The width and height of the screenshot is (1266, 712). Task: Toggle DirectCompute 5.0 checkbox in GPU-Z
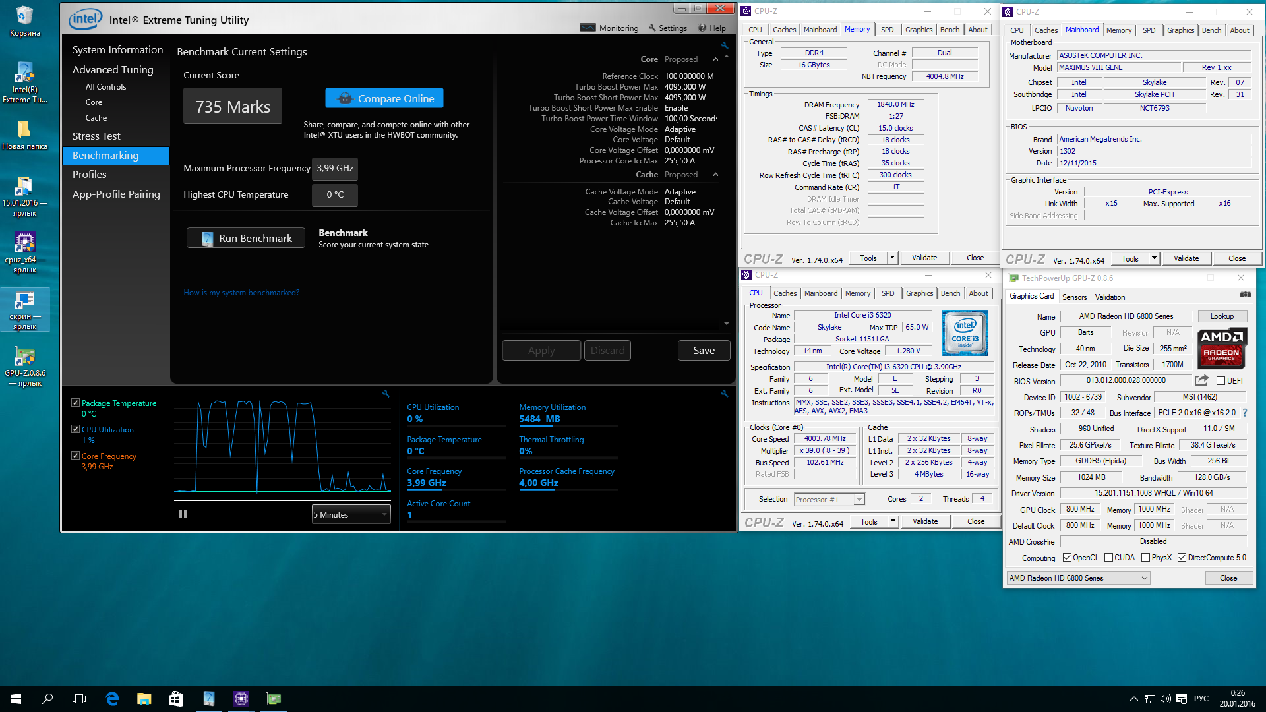(1182, 558)
